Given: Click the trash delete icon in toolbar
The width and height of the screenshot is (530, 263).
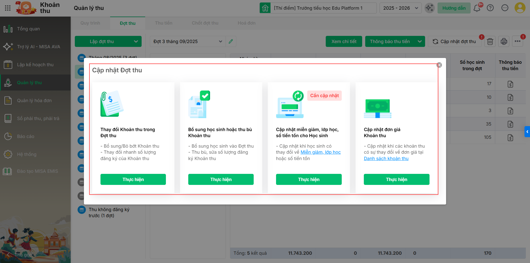Looking at the screenshot, I should click(x=490, y=41).
